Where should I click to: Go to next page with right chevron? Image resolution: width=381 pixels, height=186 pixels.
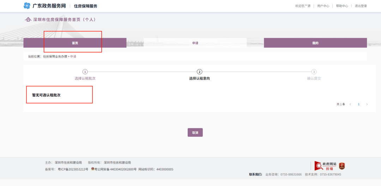(367, 104)
